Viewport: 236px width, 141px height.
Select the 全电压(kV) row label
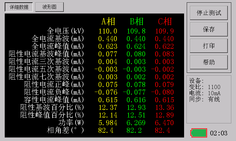click(x=65, y=31)
